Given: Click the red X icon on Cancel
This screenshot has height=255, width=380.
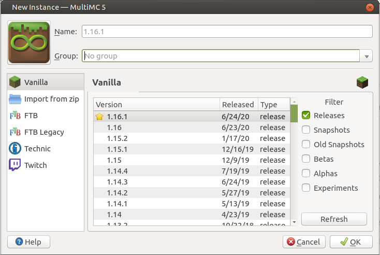Looking at the screenshot, I should 290,242.
